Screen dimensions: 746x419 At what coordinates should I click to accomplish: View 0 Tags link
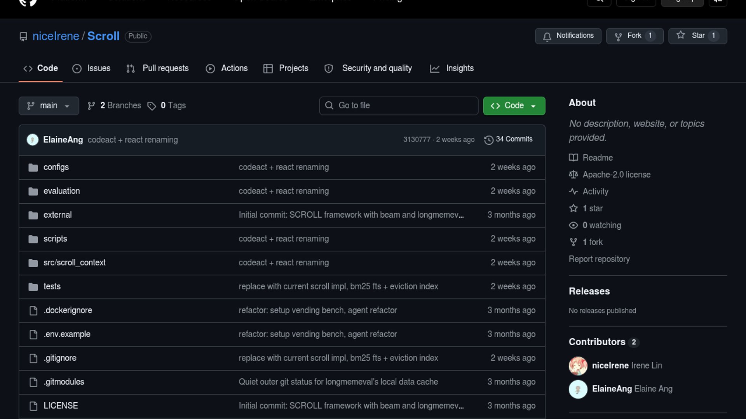[x=167, y=106]
